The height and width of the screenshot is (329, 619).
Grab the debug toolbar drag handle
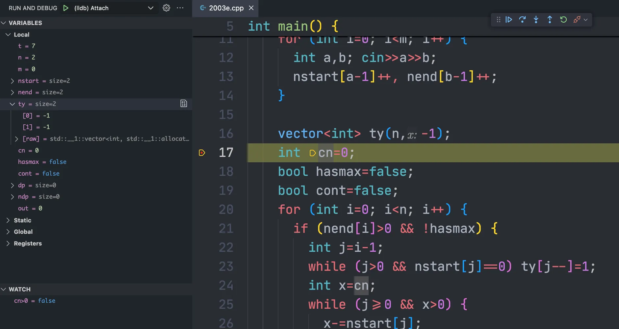(499, 20)
